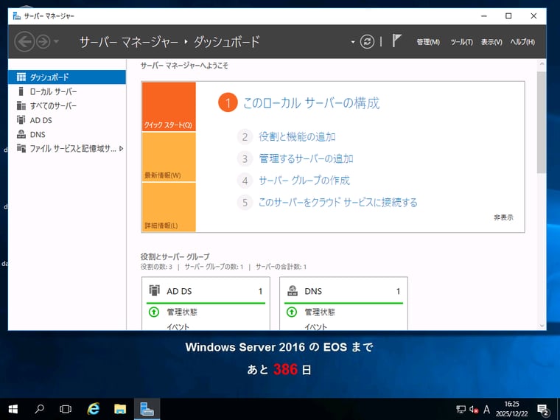The image size is (560, 420).
Task: Open ファイル サービスと記憶域サービス in sidebar
Action: [x=67, y=149]
